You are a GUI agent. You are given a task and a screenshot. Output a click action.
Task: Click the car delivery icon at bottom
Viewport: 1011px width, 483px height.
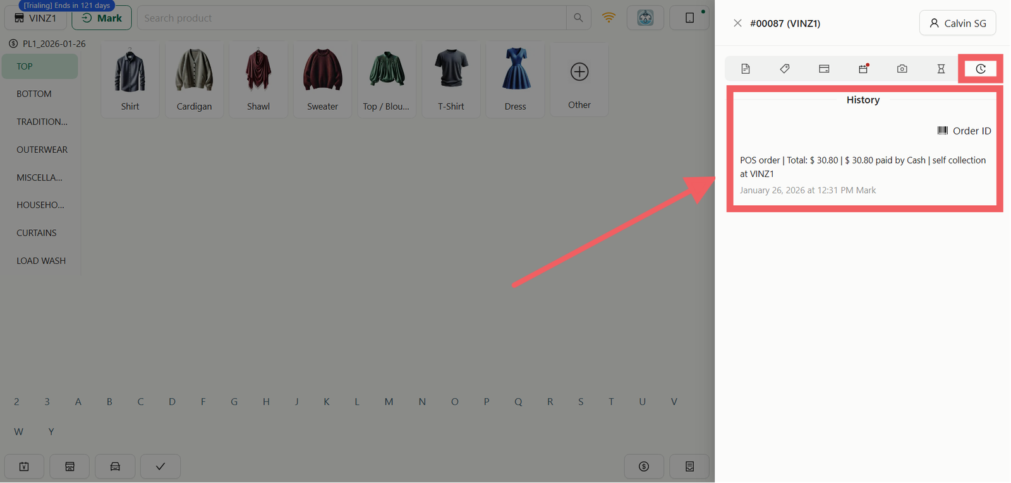(x=115, y=467)
